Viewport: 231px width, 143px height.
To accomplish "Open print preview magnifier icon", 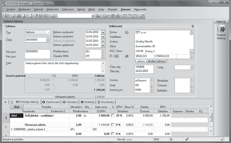I will pos(24,16).
